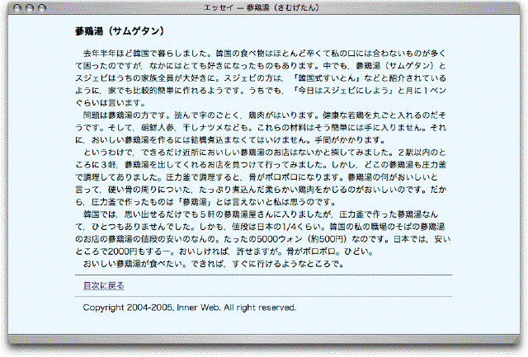Click the final line おいしい参鶏湯が食べたい
Image resolution: width=528 pixels, height=357 pixels.
pyautogui.click(x=206, y=265)
